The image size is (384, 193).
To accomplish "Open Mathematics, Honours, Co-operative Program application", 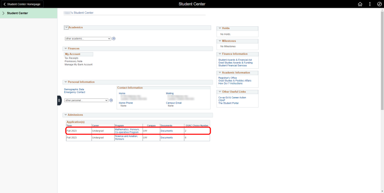I will pos(127,131).
